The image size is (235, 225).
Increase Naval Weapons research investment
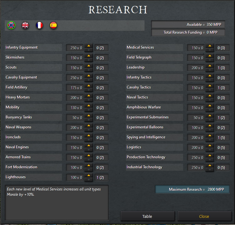click(89, 126)
